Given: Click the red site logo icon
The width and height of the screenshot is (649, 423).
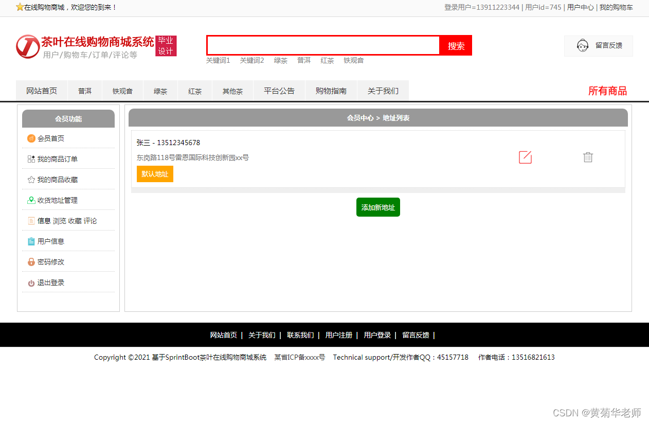Looking at the screenshot, I should click(x=28, y=47).
